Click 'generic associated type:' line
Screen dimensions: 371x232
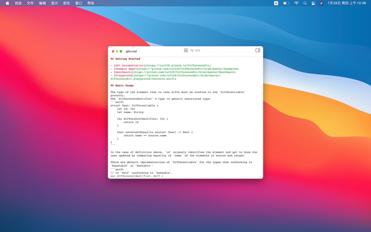161,99
